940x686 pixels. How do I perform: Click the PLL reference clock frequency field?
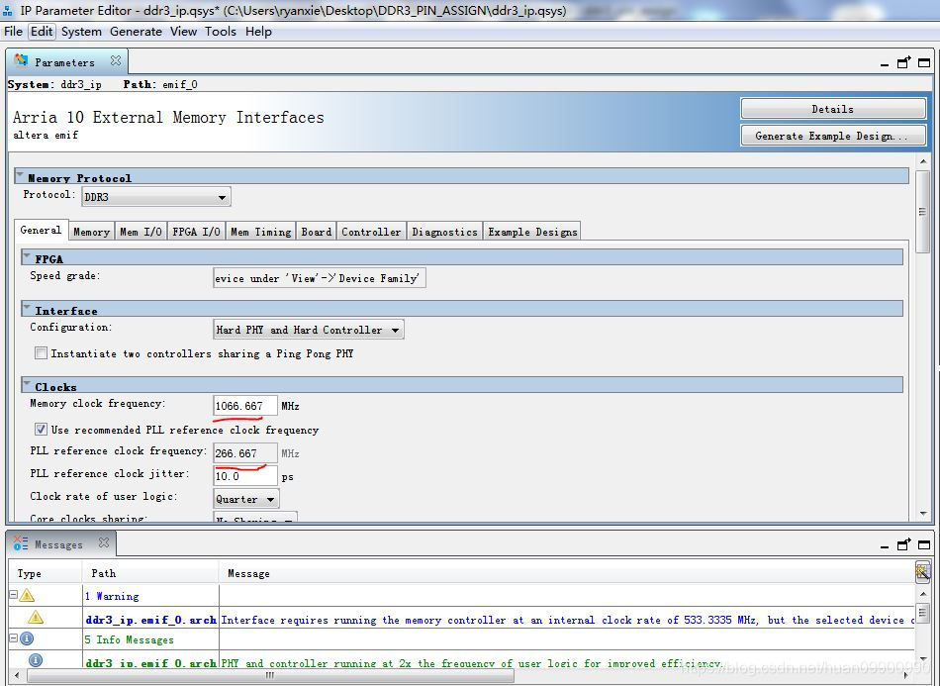point(245,452)
